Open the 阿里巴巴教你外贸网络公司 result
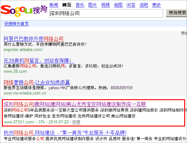 coord(33,39)
